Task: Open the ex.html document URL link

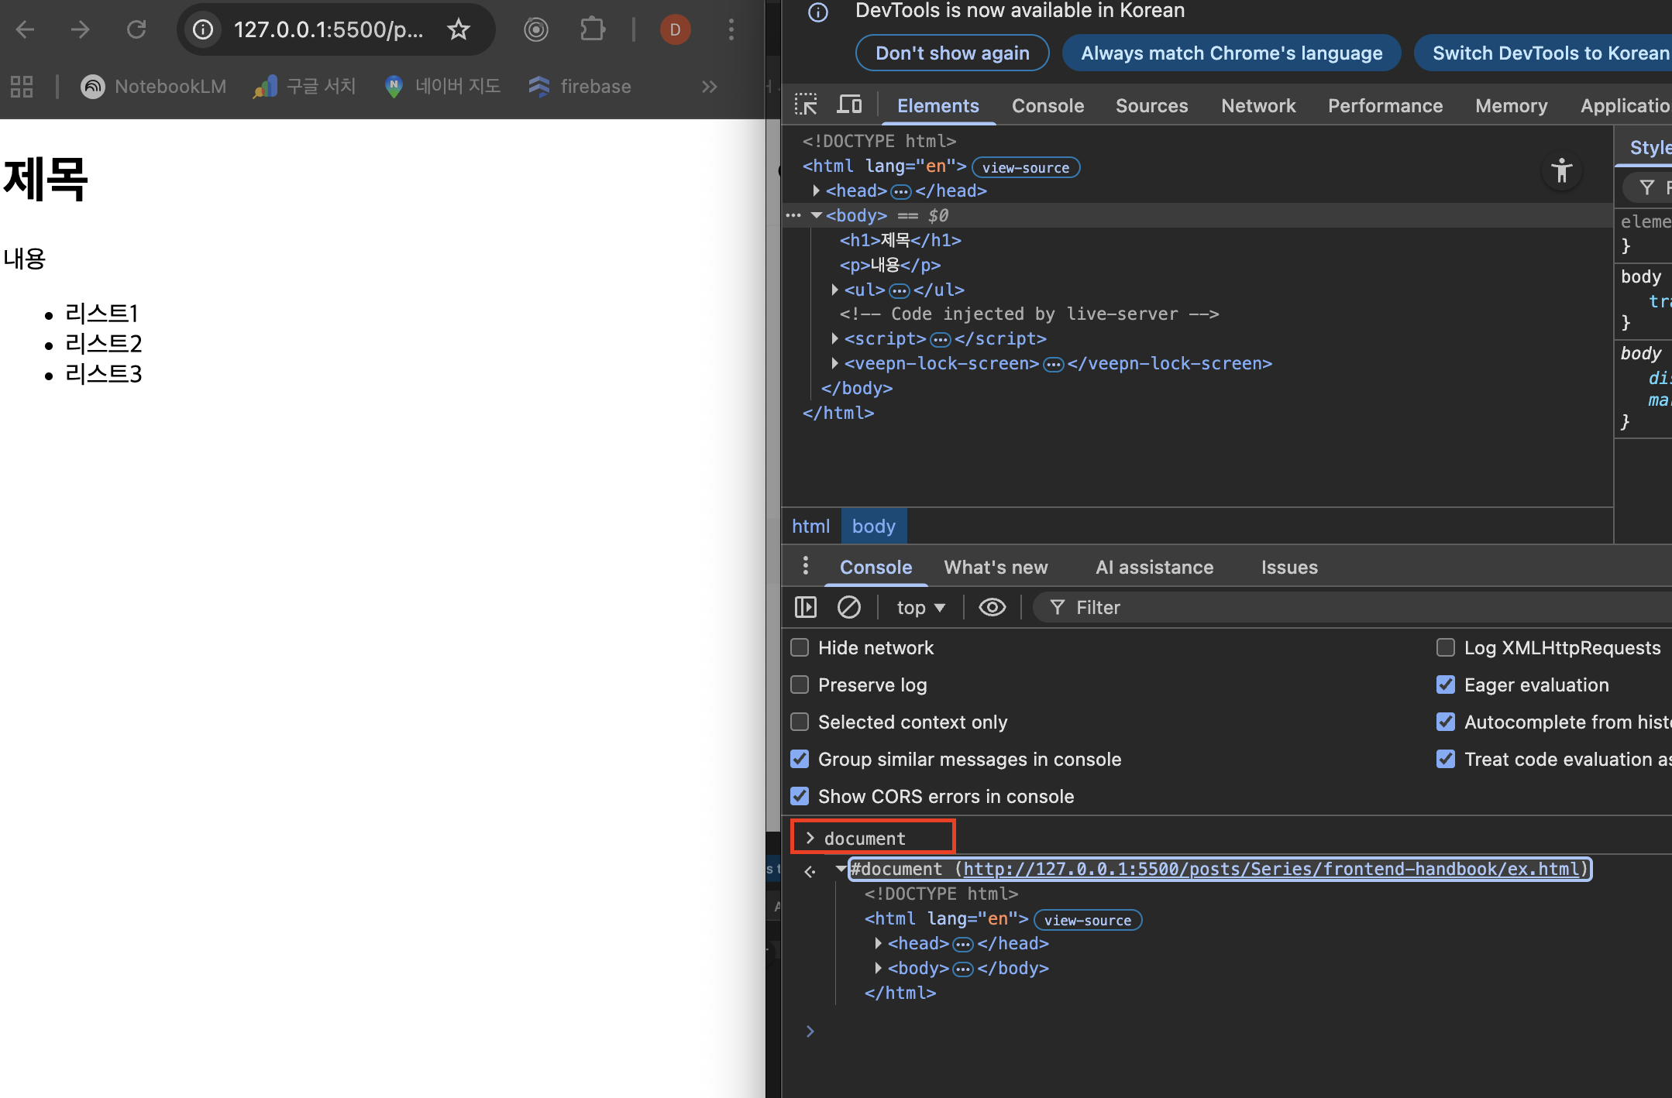Action: coord(1271,869)
